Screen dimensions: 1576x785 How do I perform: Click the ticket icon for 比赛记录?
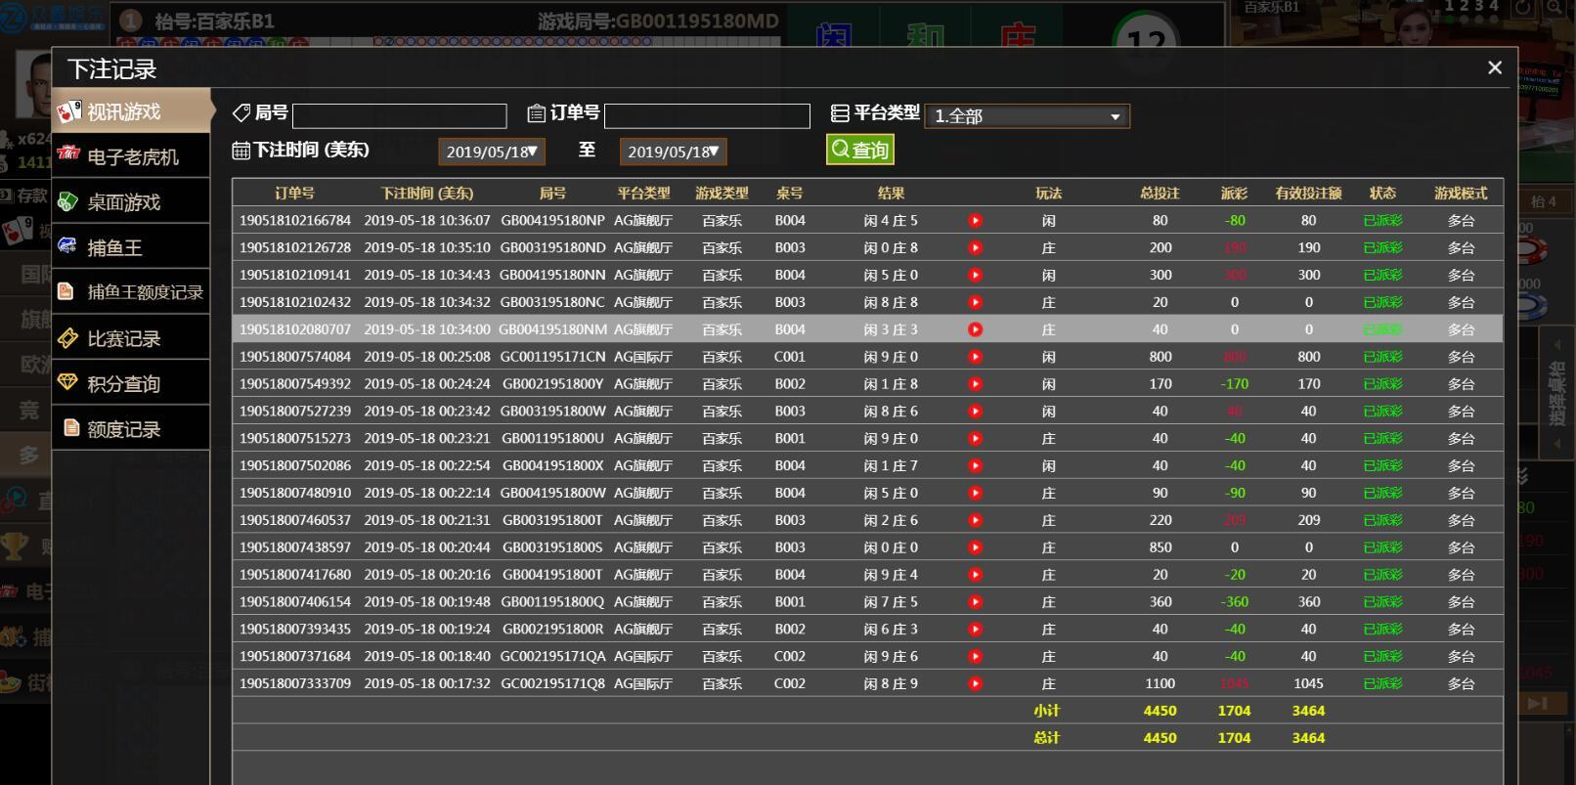(x=67, y=338)
